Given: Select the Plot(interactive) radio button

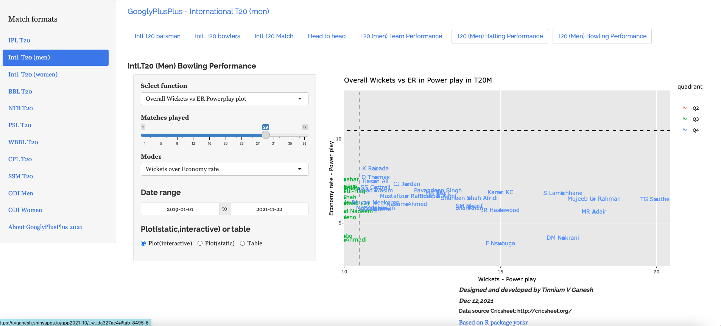Looking at the screenshot, I should click(143, 243).
